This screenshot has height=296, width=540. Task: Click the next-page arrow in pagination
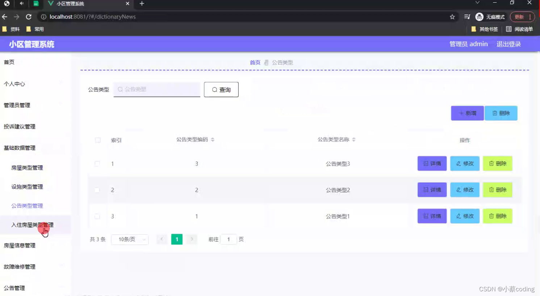(x=192, y=239)
